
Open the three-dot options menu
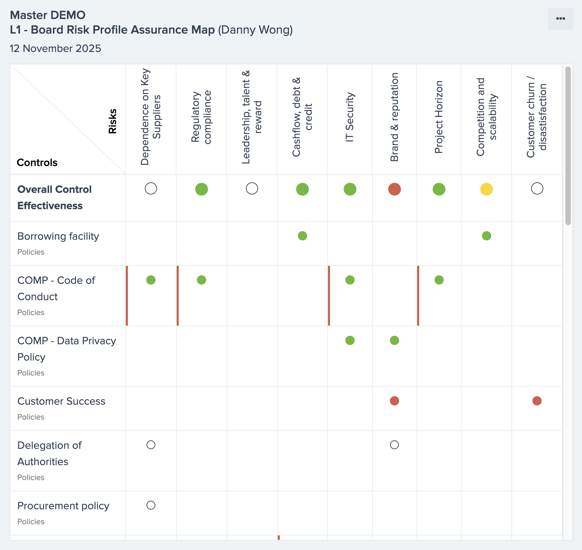click(560, 19)
